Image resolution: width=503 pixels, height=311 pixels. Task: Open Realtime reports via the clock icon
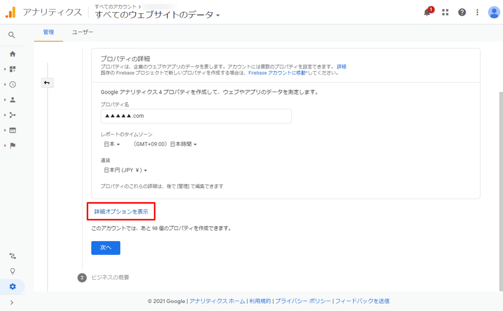coord(13,84)
